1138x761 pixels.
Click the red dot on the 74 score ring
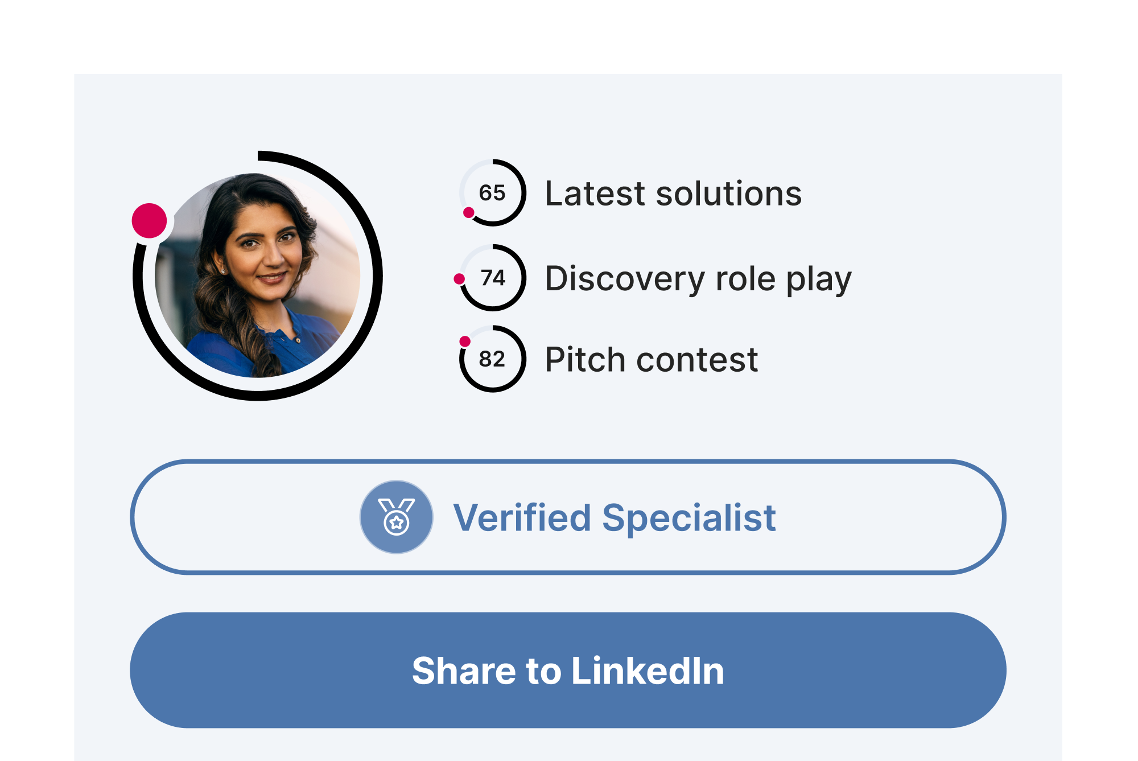point(459,279)
